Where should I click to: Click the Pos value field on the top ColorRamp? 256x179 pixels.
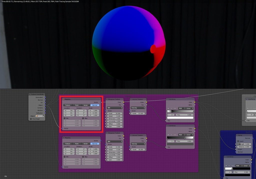(x=184, y=115)
